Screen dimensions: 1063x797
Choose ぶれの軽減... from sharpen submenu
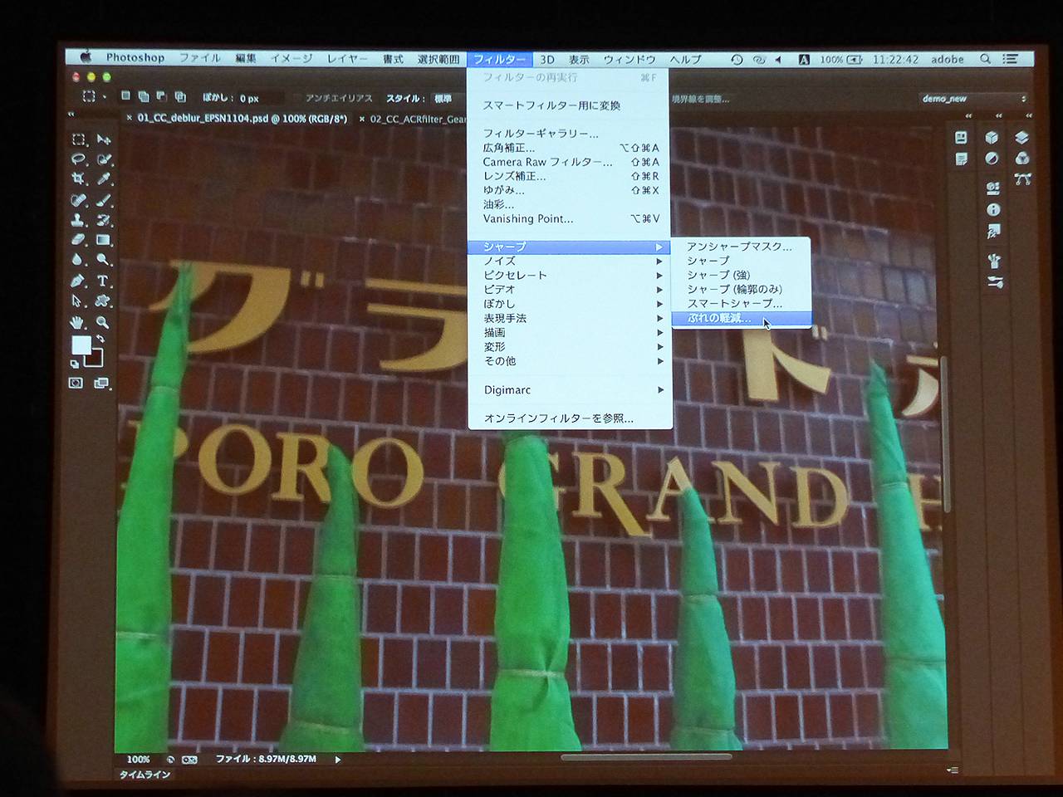pos(741,318)
